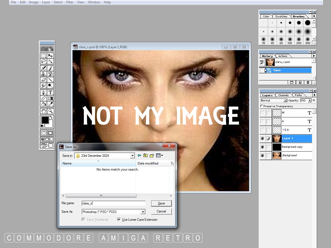This screenshot has width=331, height=248.
Task: Click the foreground color swatch
Action: [x=45, y=120]
